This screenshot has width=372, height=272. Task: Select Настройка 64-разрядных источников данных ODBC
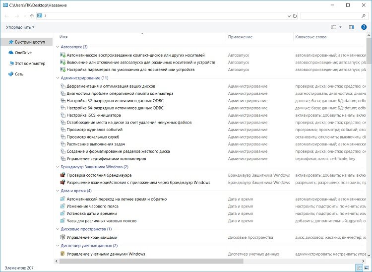(x=115, y=108)
